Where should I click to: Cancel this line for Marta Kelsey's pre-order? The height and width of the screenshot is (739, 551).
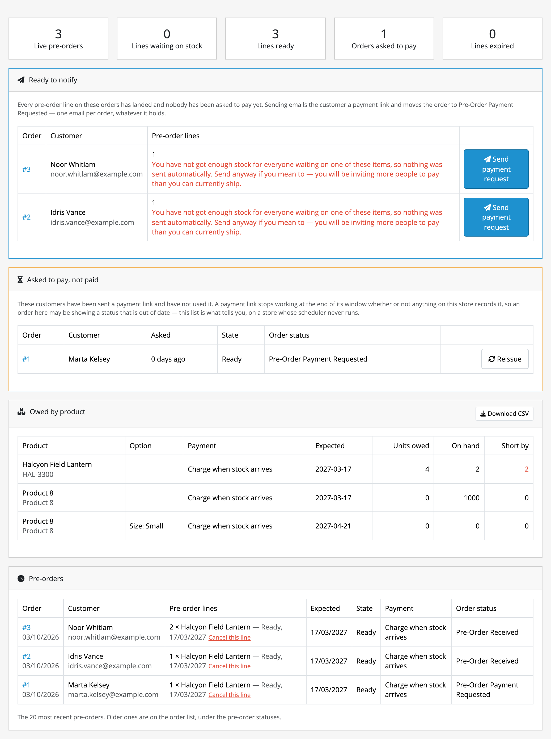pyautogui.click(x=230, y=695)
